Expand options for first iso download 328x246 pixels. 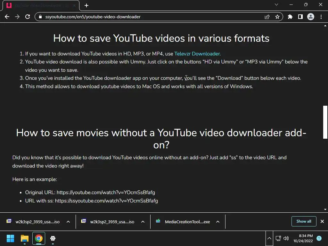(x=68, y=222)
